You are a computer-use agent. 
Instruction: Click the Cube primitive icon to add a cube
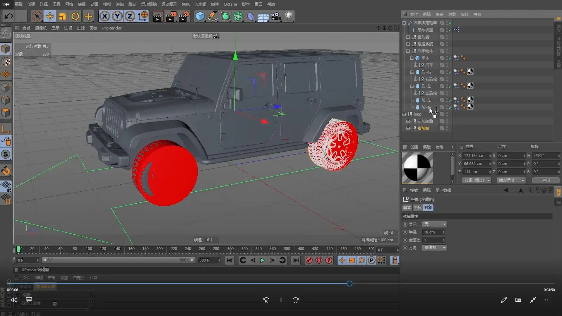[x=200, y=16]
